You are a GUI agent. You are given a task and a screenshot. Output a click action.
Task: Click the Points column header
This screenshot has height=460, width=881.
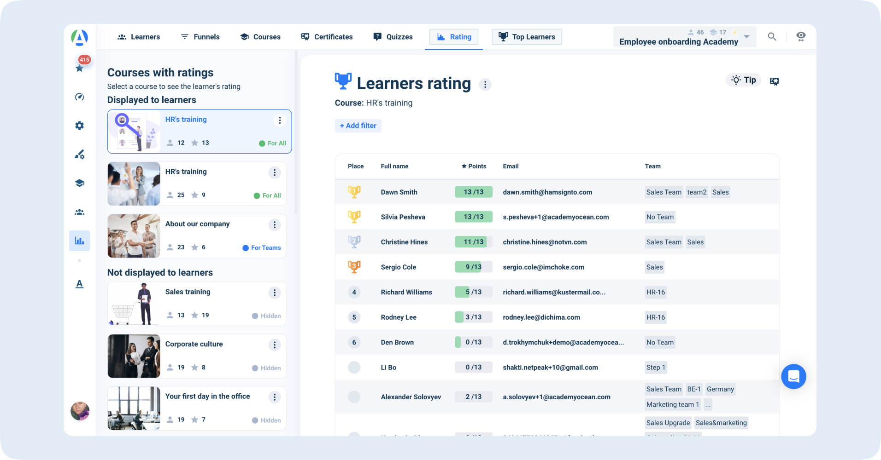(474, 166)
